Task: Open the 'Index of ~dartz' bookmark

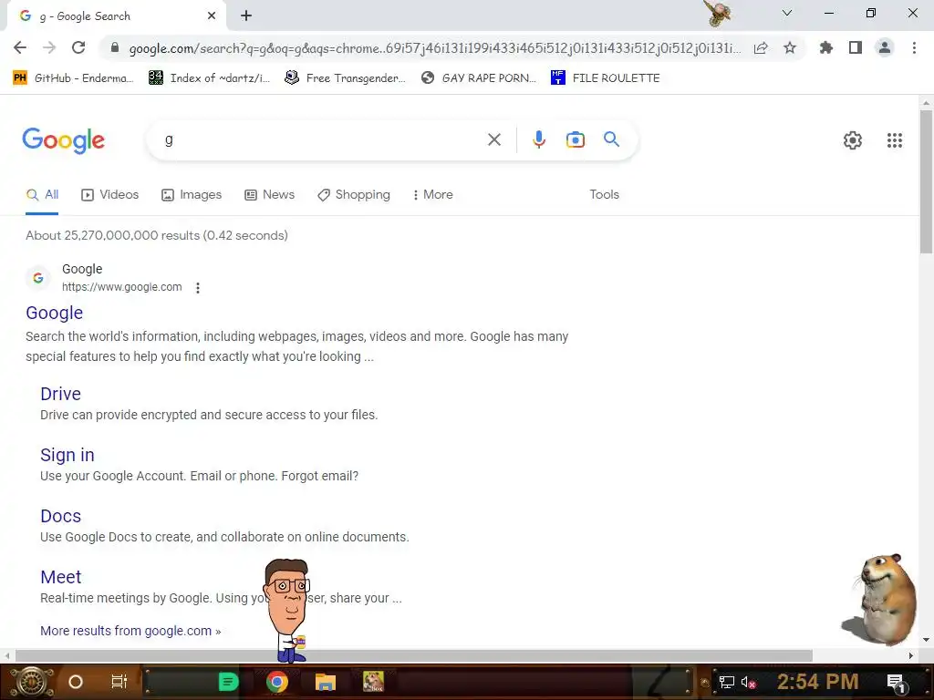Action: click(209, 78)
